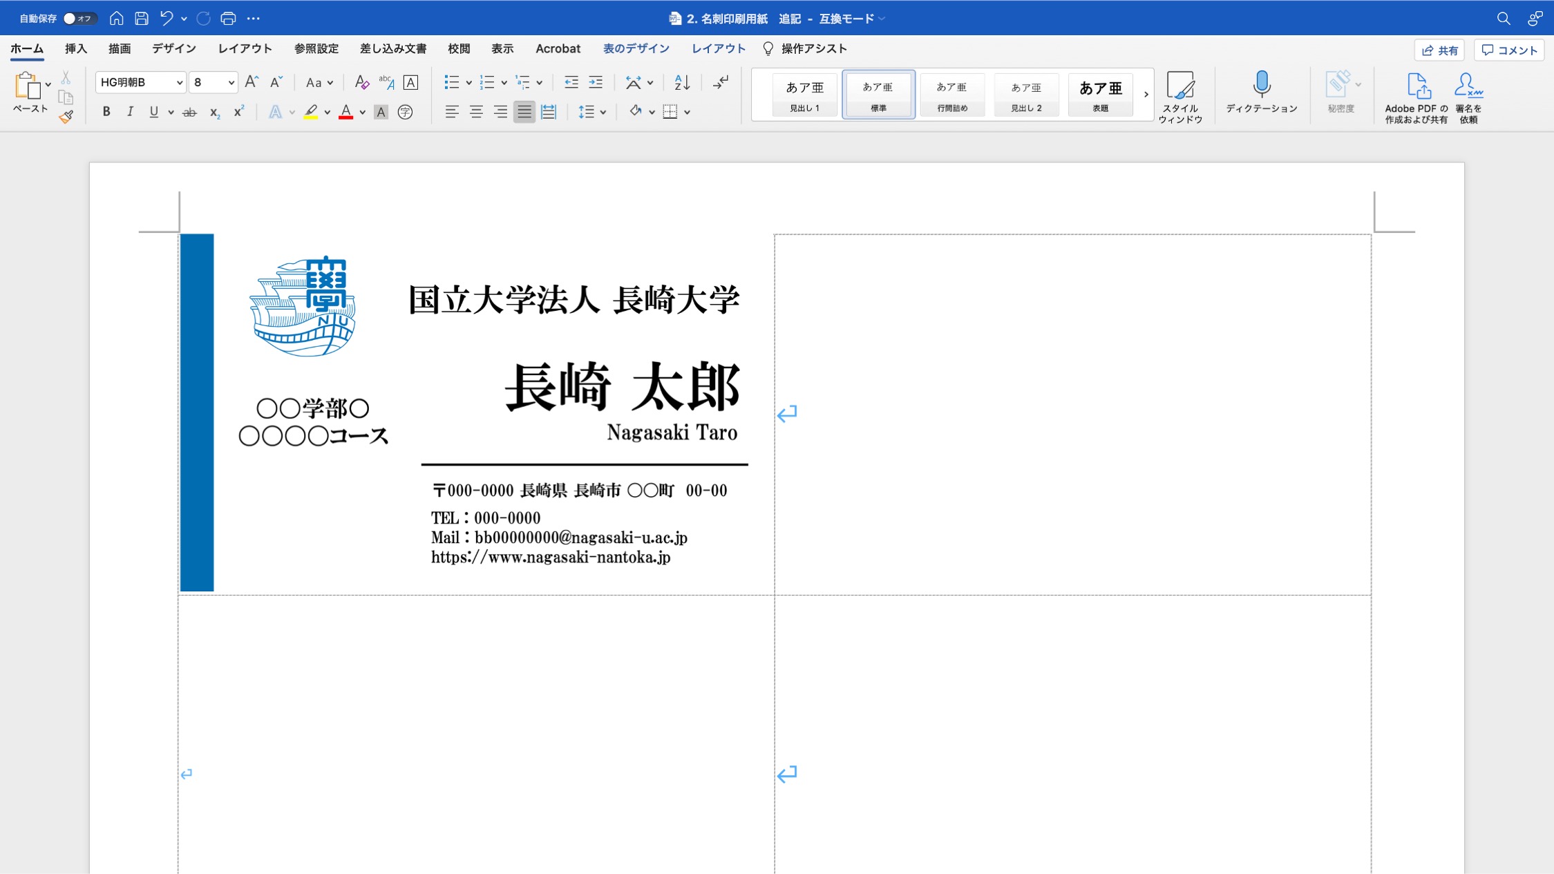
Task: Switch to 表のデザイン tab
Action: pyautogui.click(x=636, y=48)
